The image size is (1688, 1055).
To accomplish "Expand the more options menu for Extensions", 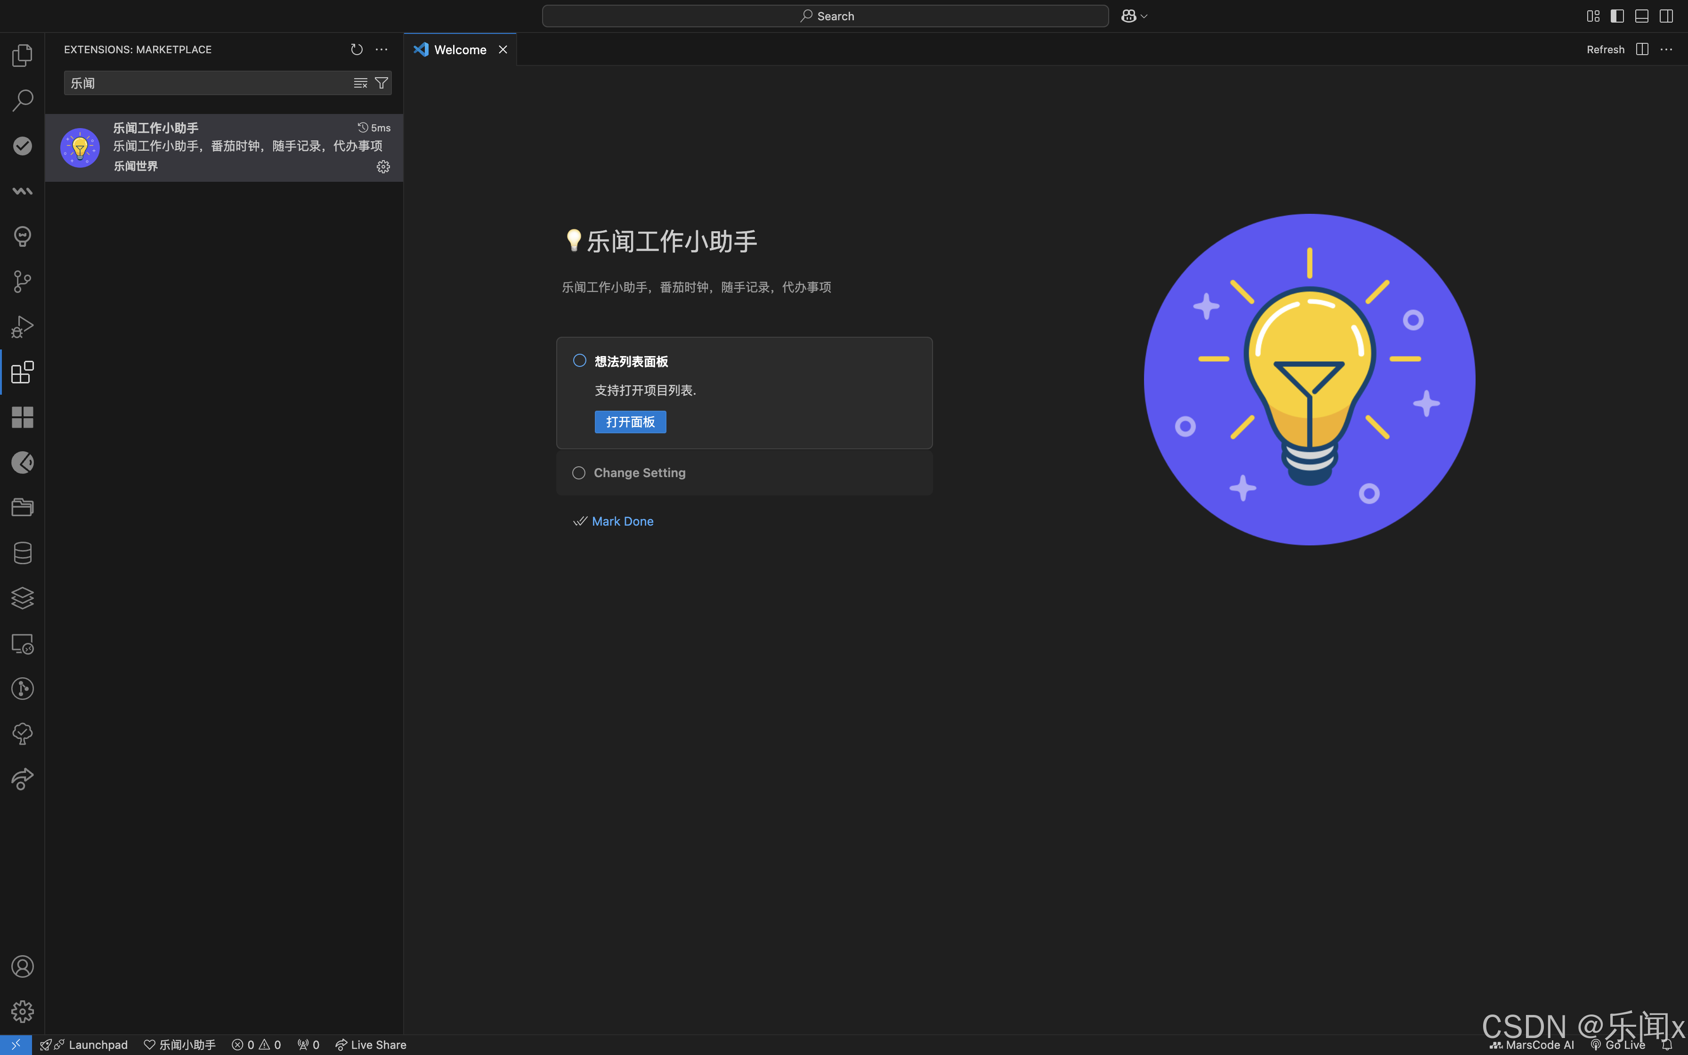I will (381, 49).
